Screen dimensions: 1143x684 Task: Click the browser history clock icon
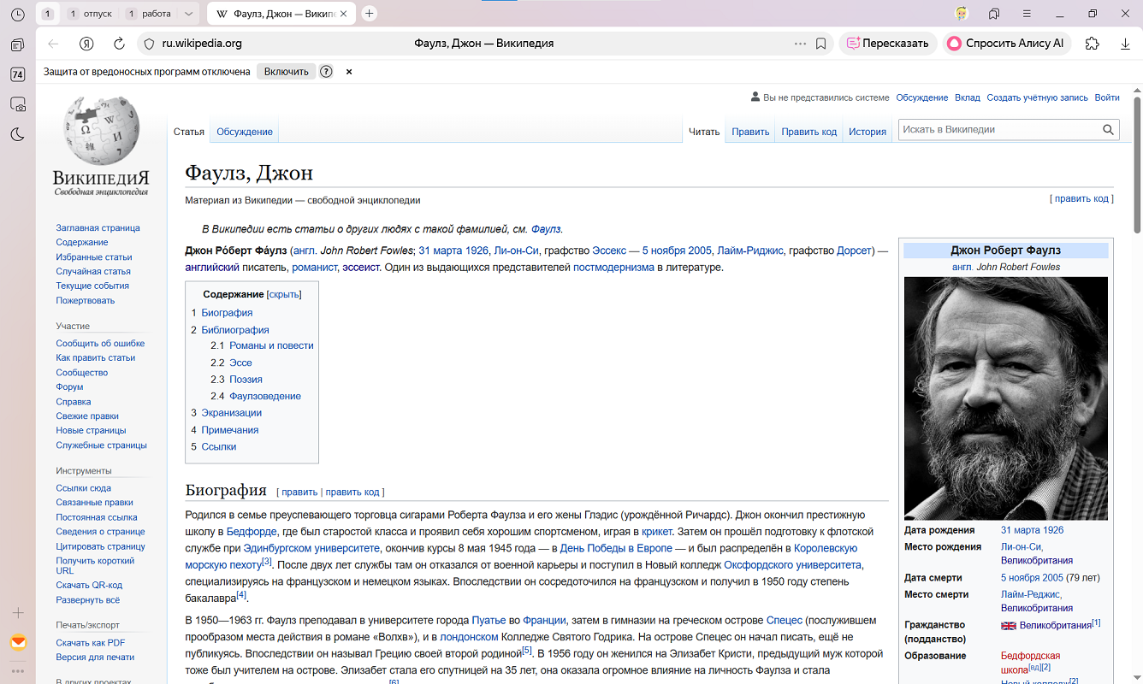17,15
